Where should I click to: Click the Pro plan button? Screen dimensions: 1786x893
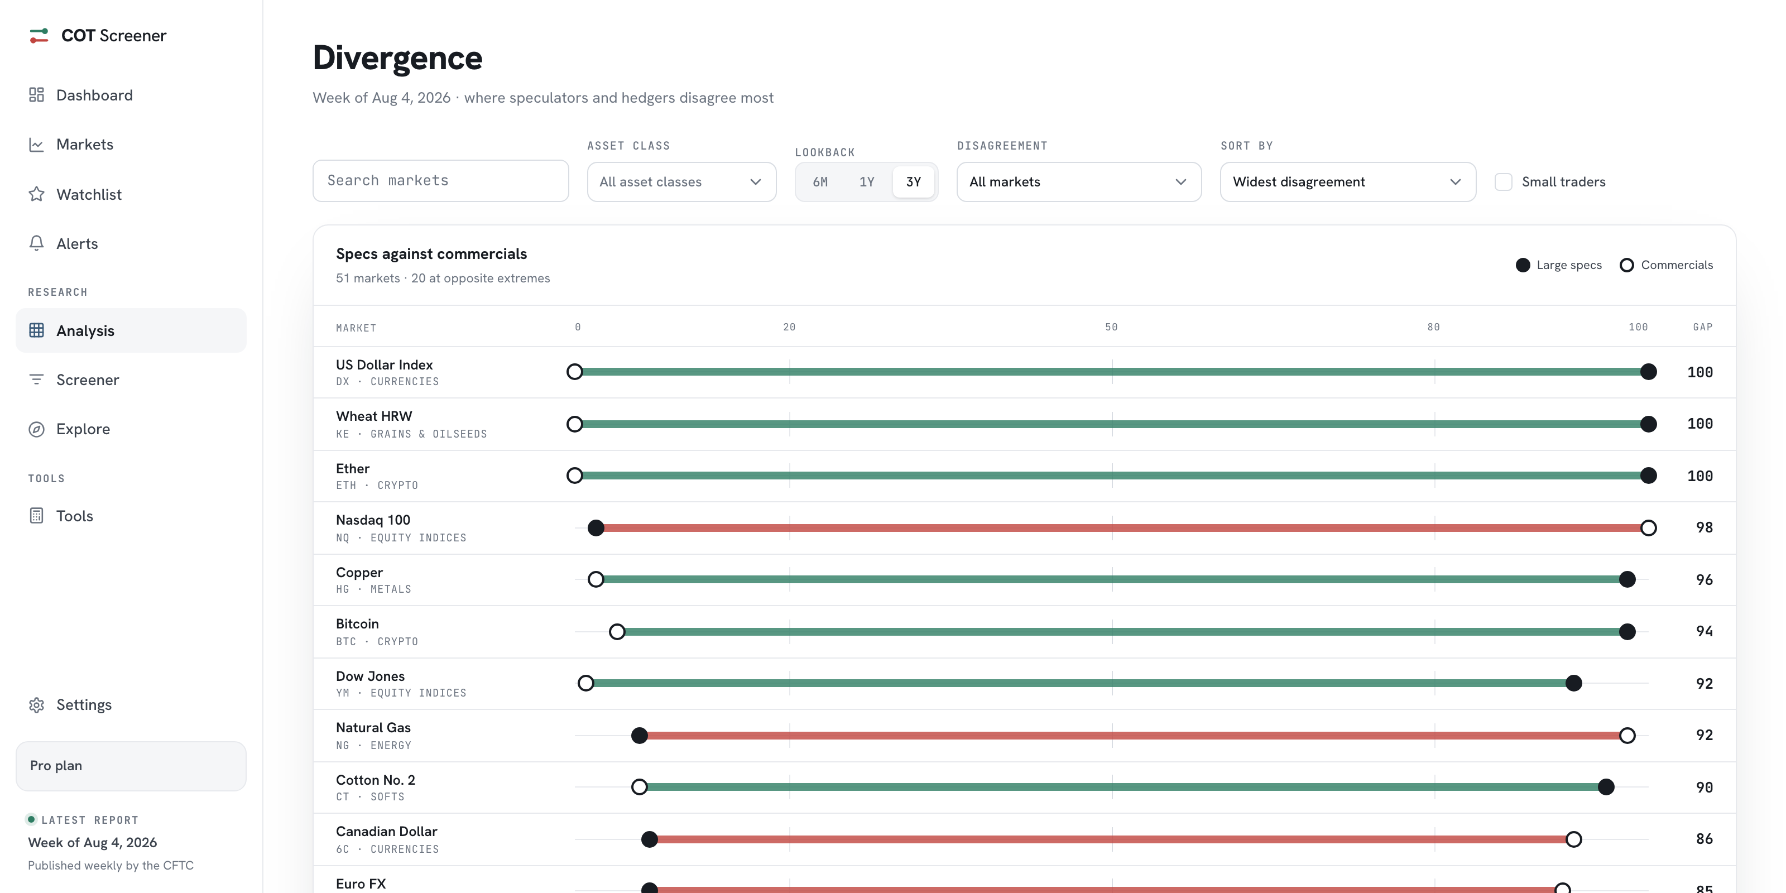click(x=131, y=766)
